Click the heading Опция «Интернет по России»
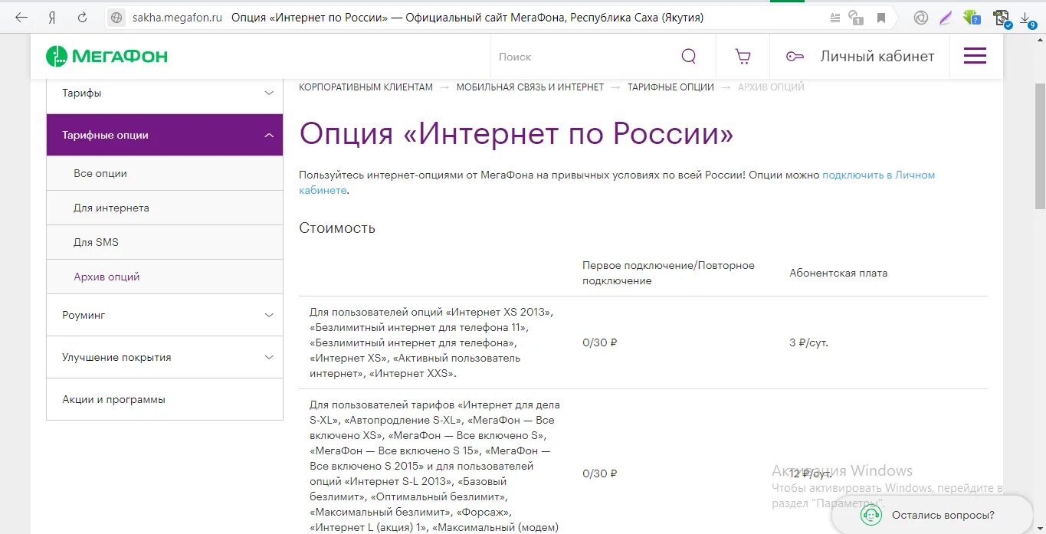1046x534 pixels. tap(516, 135)
